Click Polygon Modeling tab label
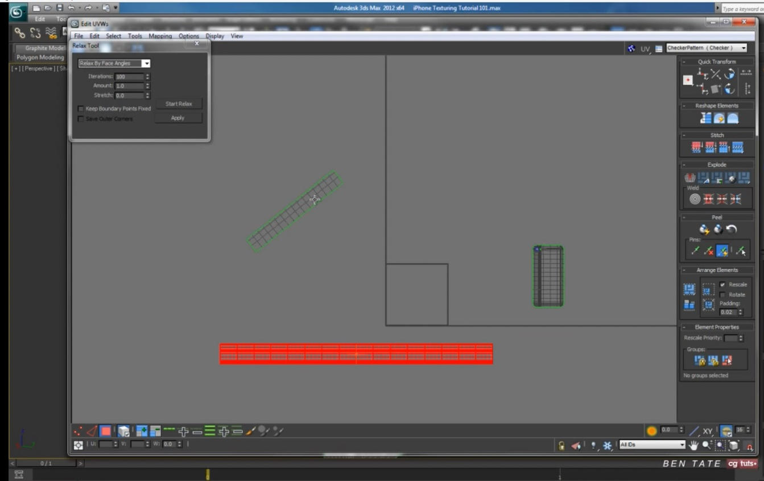764x481 pixels. coord(40,57)
